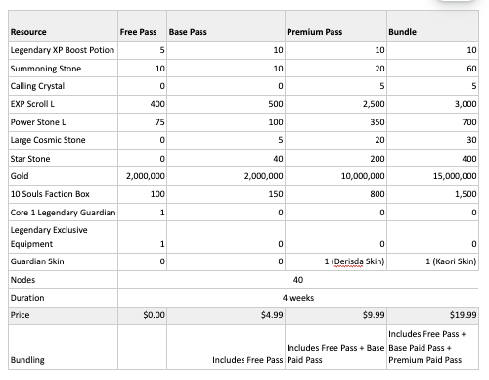This screenshot has width=489, height=380.
Task: Select the Large Cosmic Stone label cell
Action: point(63,140)
